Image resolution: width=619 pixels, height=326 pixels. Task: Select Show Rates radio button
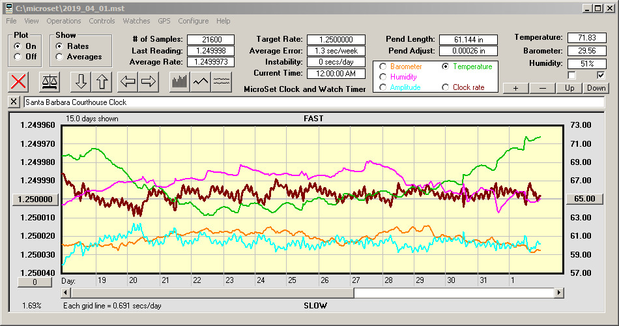[59, 46]
